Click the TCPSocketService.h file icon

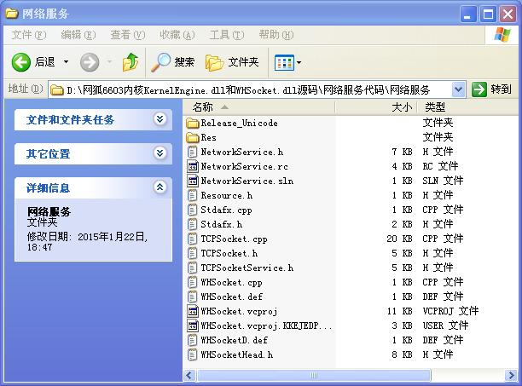point(193,268)
